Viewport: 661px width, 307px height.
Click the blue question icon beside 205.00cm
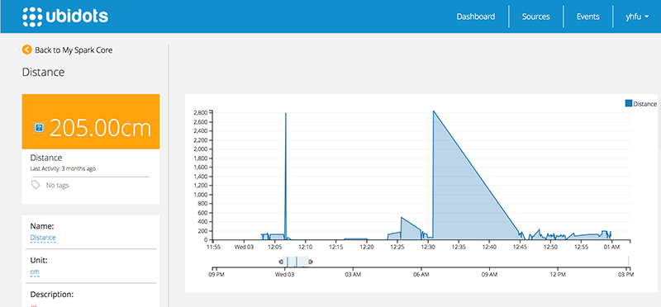39,127
